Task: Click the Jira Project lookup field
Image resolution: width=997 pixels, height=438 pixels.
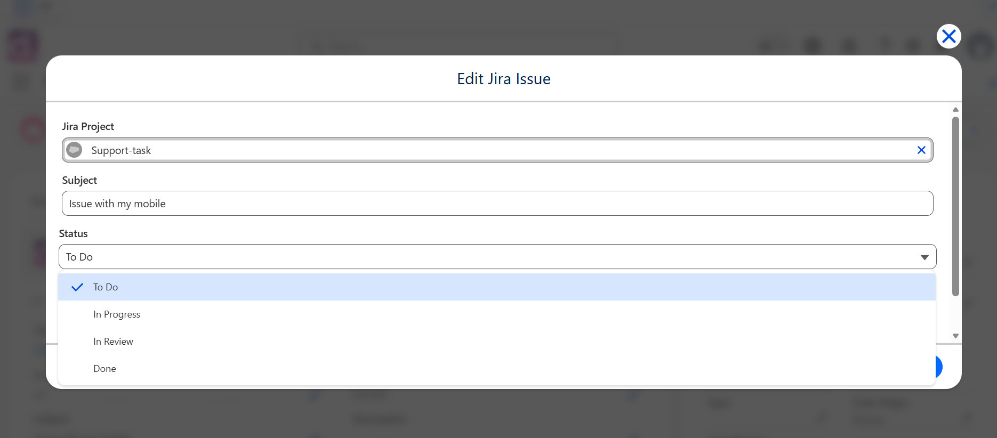Action: tap(497, 150)
